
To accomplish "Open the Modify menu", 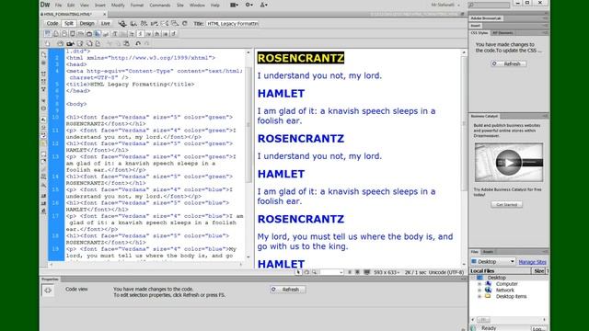I will pyautogui.click(x=118, y=6).
